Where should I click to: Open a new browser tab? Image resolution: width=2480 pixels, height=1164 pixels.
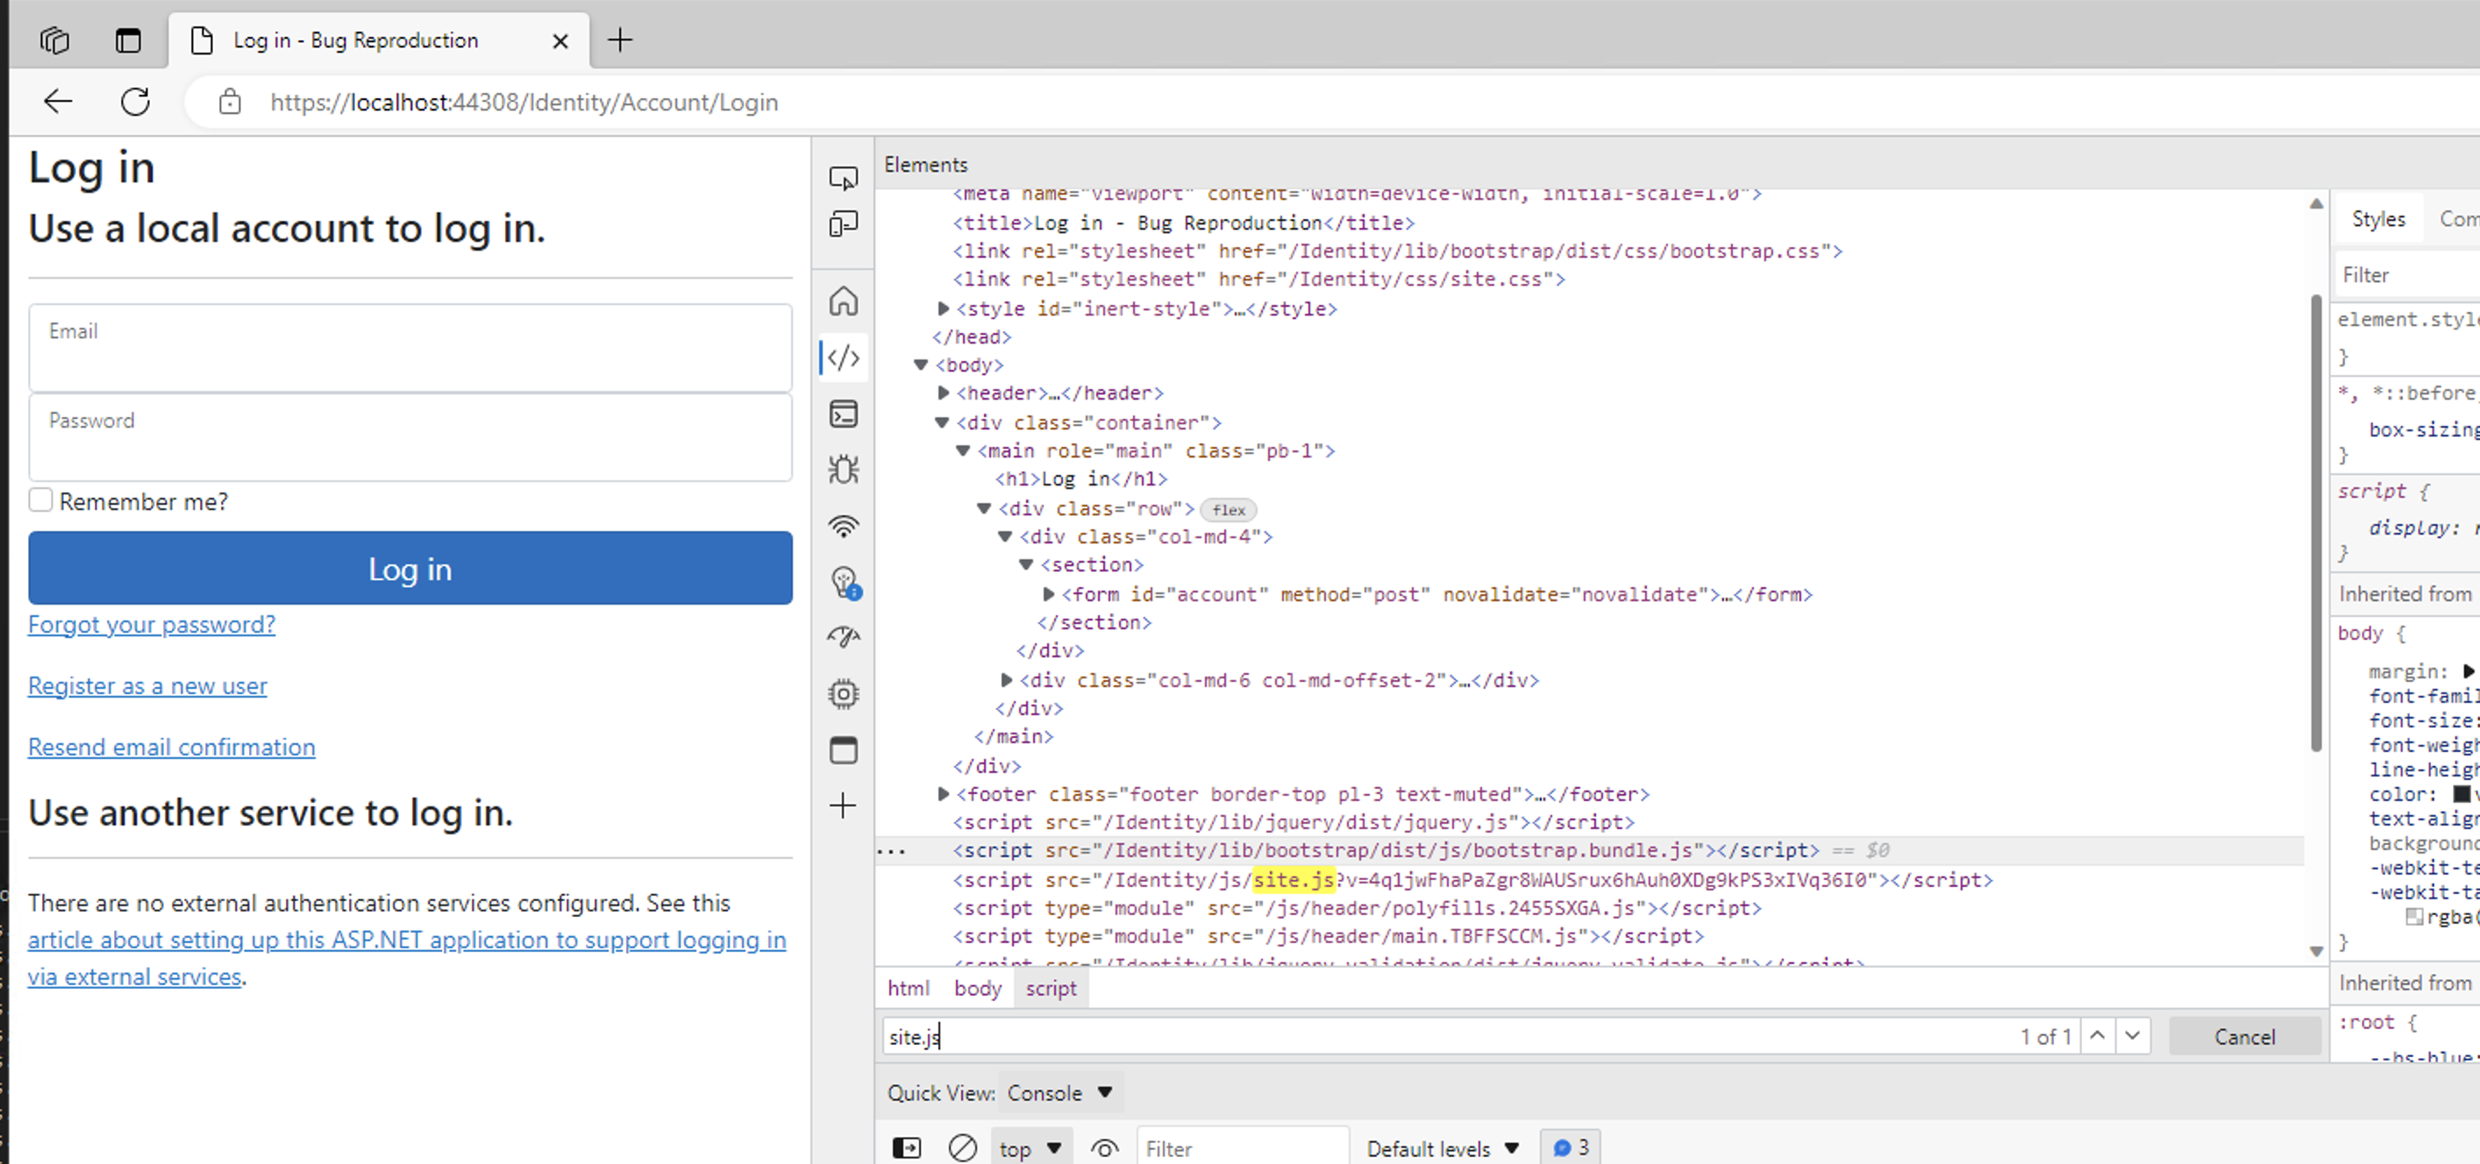620,40
